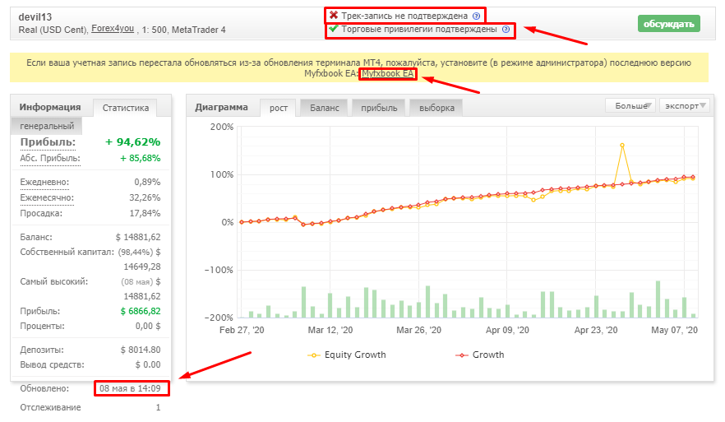Click the profit amount '$ 6866,82'
The height and width of the screenshot is (422, 725).
click(141, 312)
